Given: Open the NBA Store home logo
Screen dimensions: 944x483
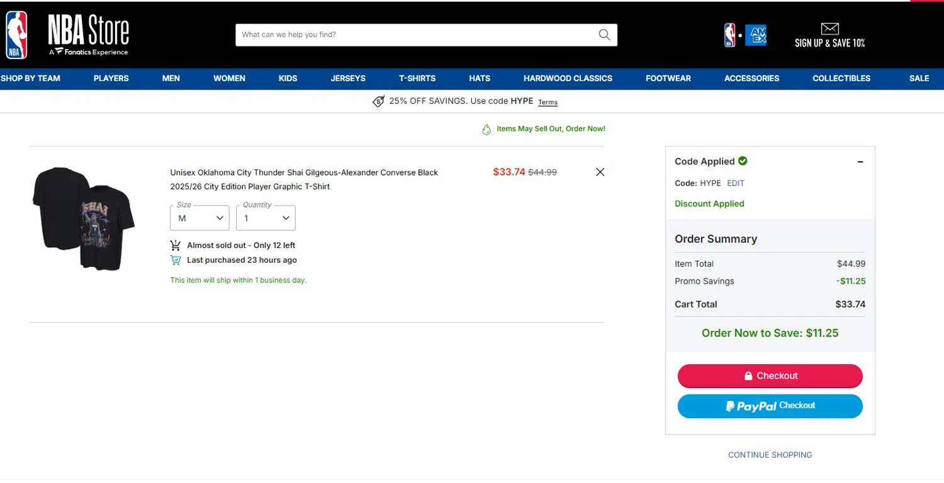Looking at the screenshot, I should tap(88, 35).
